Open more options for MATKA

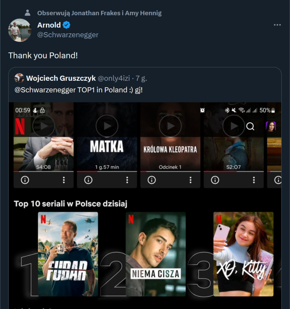(127, 180)
